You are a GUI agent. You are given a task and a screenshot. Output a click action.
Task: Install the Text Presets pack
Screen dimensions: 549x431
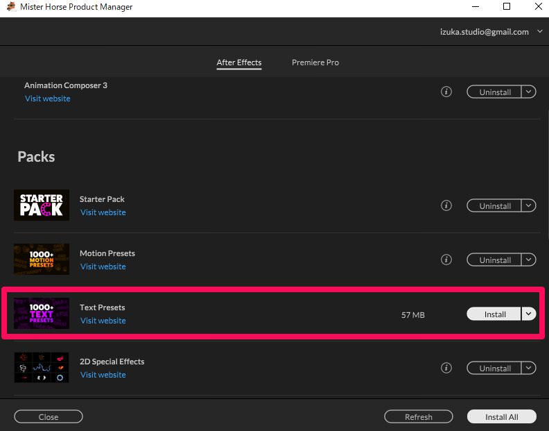point(494,314)
